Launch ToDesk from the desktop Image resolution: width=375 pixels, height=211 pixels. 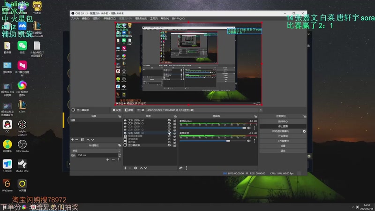pyautogui.click(x=7, y=166)
